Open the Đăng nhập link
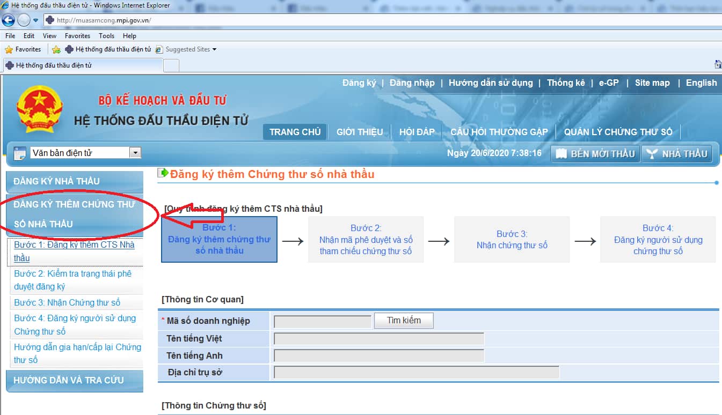722x415 pixels. point(412,83)
